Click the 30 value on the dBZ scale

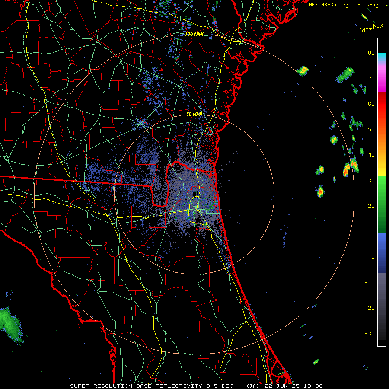pos(371,180)
